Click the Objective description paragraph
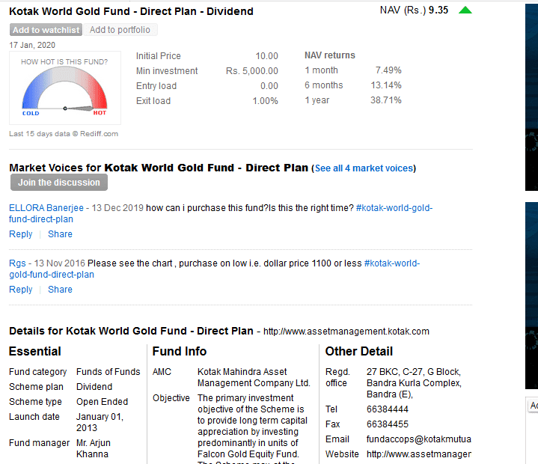Viewport: 538px width, 464px height. [x=252, y=430]
